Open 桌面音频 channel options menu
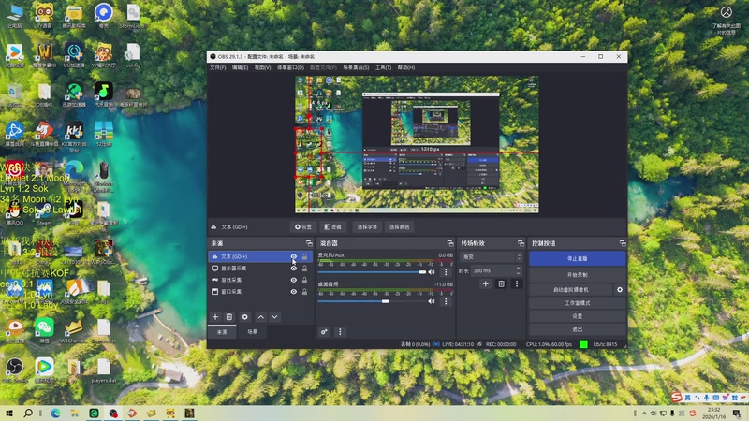 (446, 301)
